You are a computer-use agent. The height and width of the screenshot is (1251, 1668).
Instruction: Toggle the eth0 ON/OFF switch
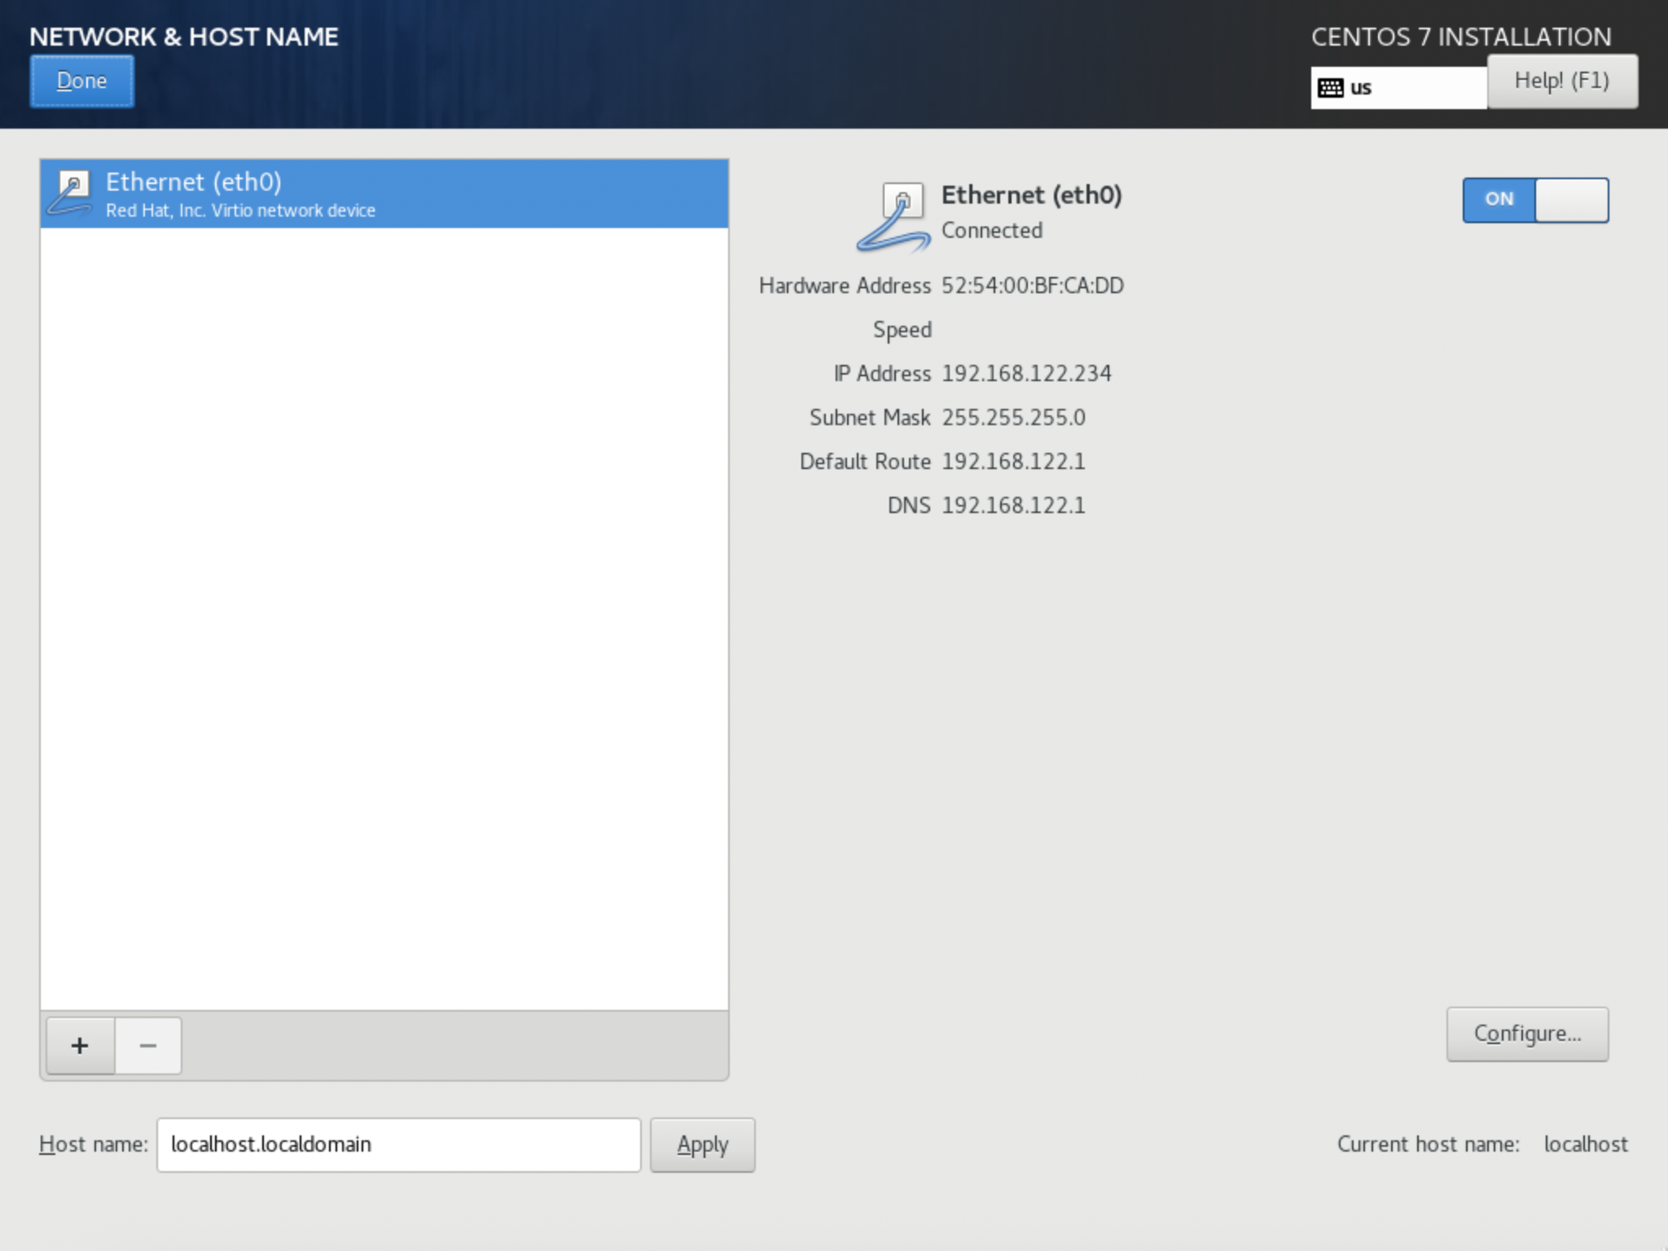1535,200
